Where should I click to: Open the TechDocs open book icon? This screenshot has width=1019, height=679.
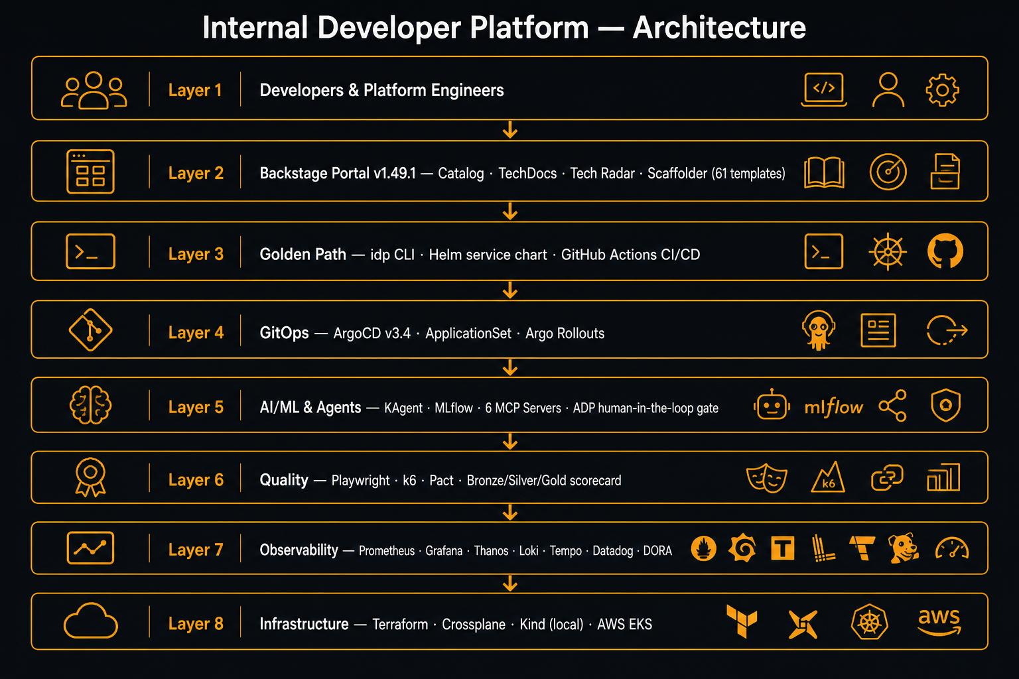824,173
